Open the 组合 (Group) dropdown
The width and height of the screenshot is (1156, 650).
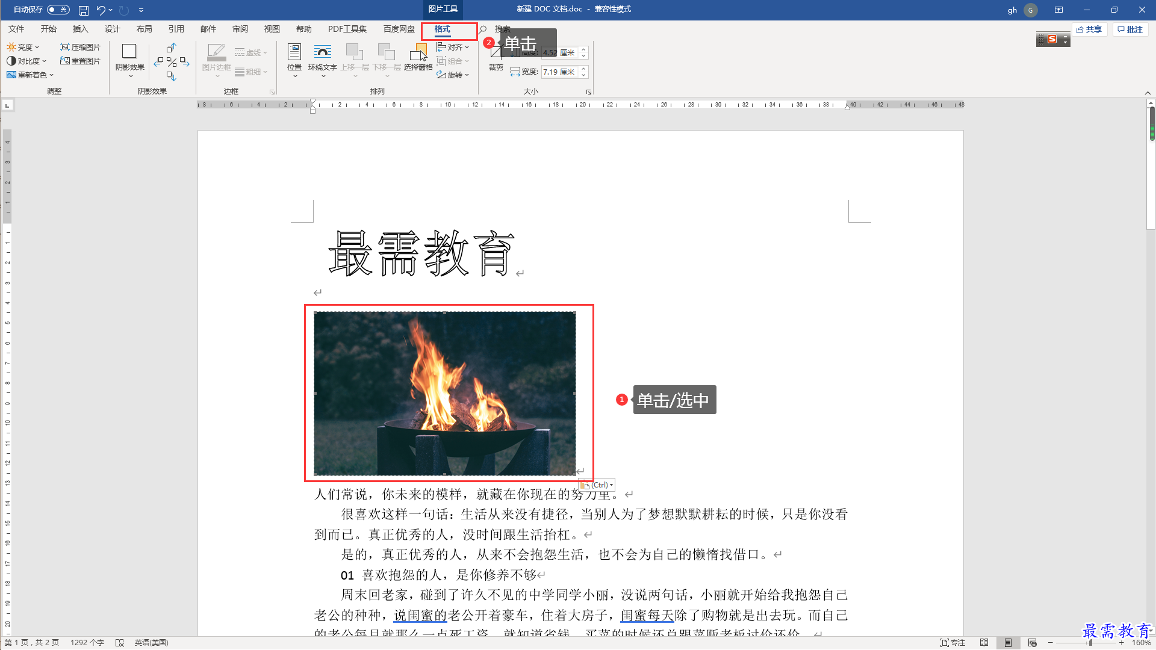tap(453, 61)
